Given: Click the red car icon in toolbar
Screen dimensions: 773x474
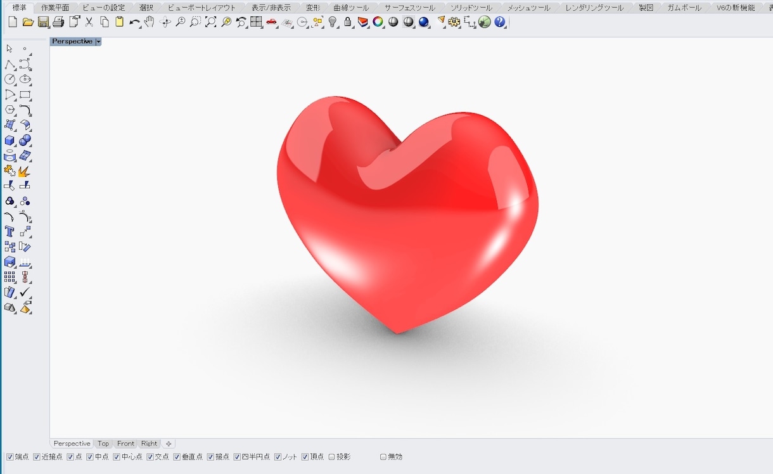Looking at the screenshot, I should pos(272,22).
